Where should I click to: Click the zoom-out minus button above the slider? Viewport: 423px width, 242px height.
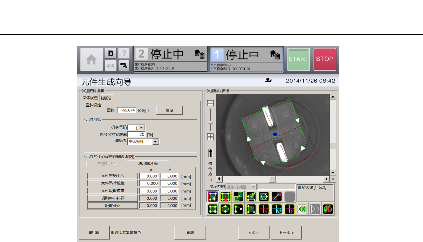pos(211,103)
